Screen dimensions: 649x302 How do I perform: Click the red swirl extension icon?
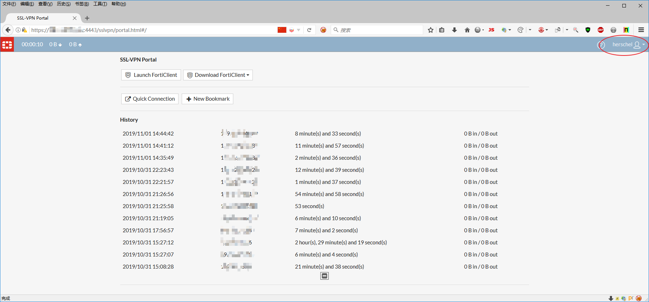point(541,30)
